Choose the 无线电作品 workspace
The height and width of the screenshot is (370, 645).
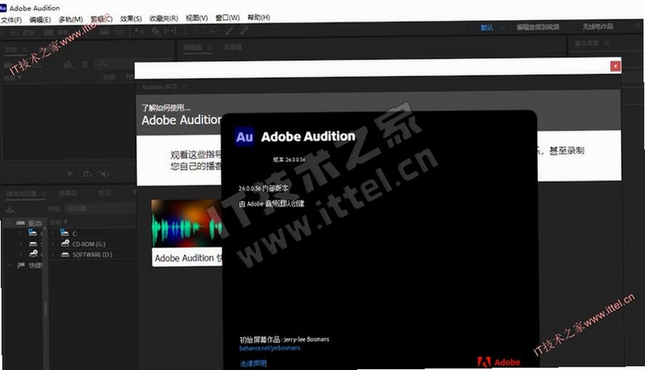tap(597, 27)
